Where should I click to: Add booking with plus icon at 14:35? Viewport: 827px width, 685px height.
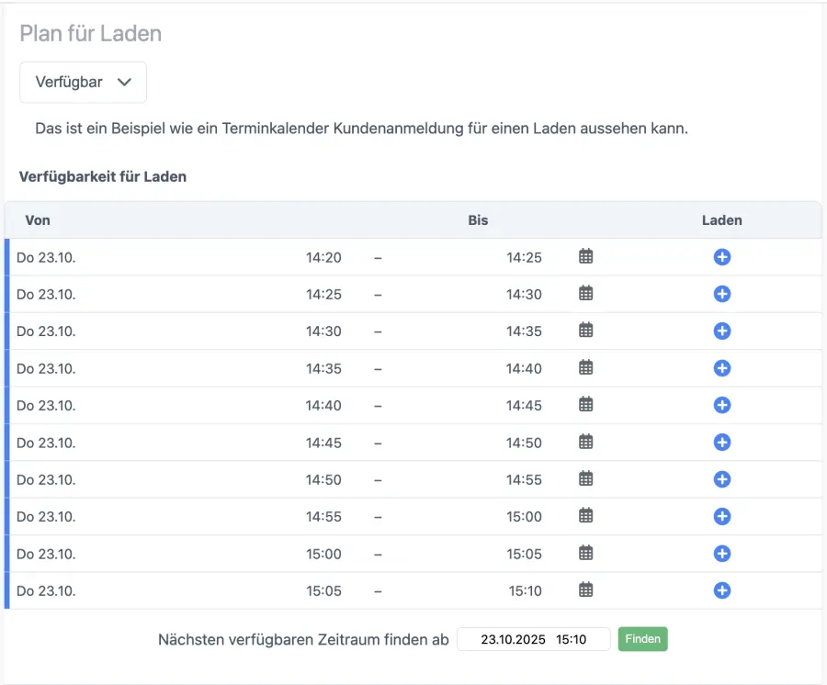(x=722, y=368)
